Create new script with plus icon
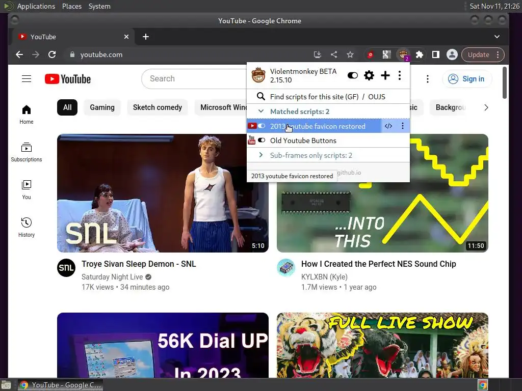The height and width of the screenshot is (391, 522). click(x=385, y=75)
